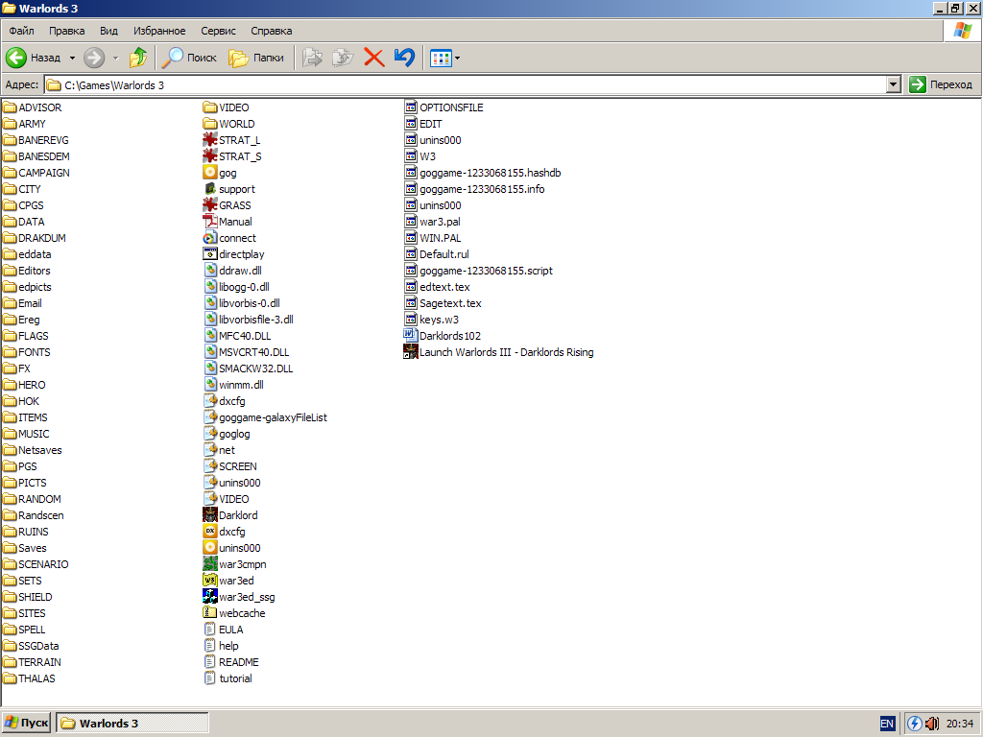Screen dimensions: 983x737
Task: Click the greyed Forward arrow button
Action: tap(94, 58)
